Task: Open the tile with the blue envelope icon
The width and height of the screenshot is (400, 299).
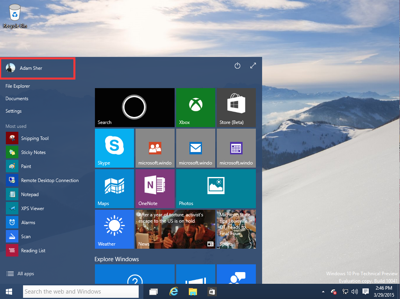Action: (196, 148)
